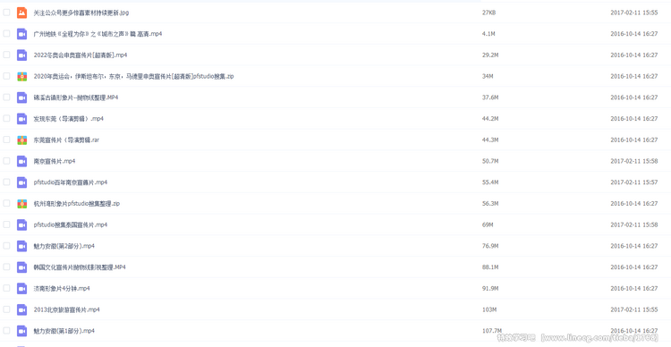This screenshot has height=347, width=671.
Task: Click video icon beside pfstudio搜集泰国宣传片.mp4
Action: click(21, 224)
